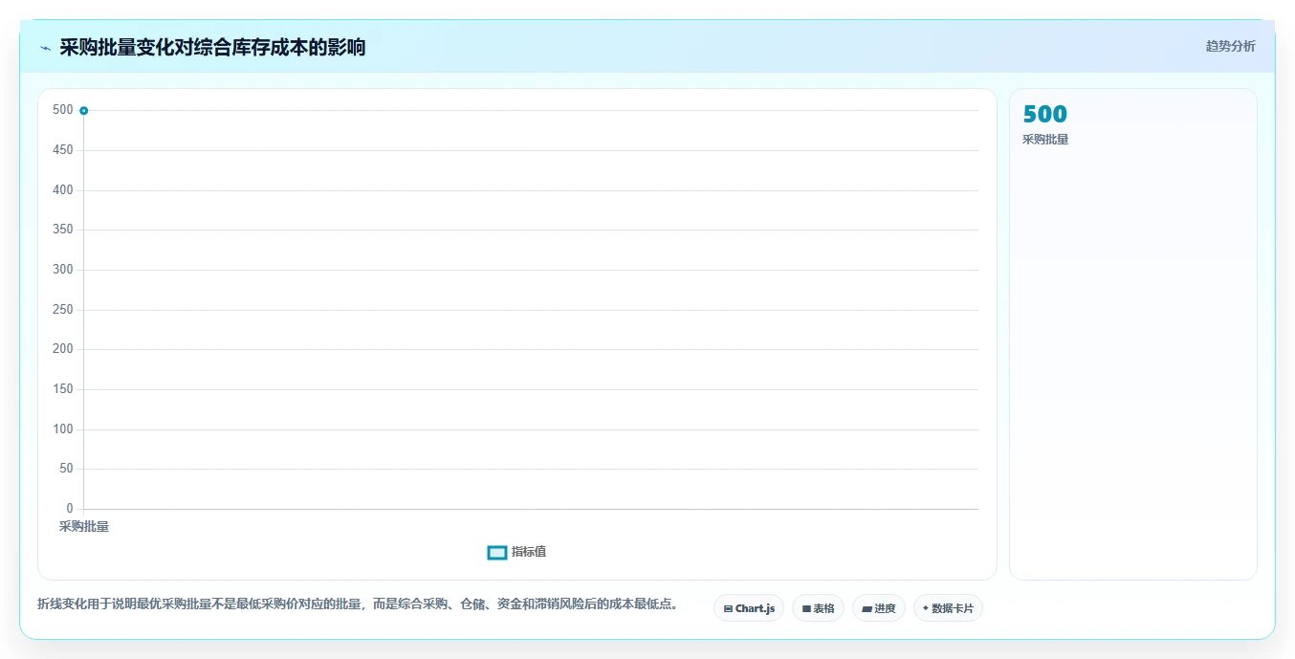Click the trend icon beside the title
The image size is (1295, 659).
pyautogui.click(x=46, y=48)
